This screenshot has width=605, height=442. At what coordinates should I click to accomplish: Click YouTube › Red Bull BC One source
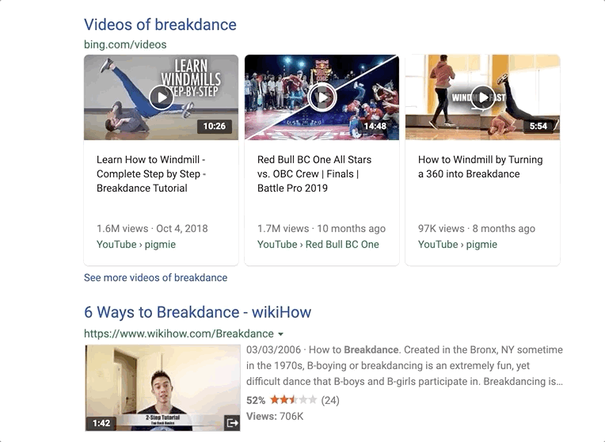[x=318, y=244]
